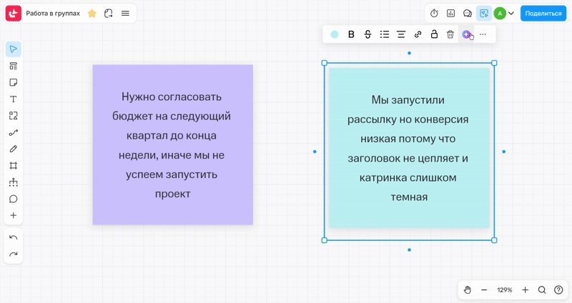Pick the frame tool
Image resolution: width=572 pixels, height=303 pixels.
coord(13,166)
